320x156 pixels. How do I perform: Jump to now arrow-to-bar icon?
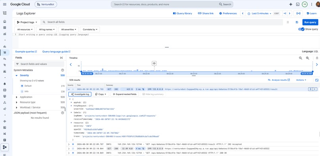click(285, 13)
